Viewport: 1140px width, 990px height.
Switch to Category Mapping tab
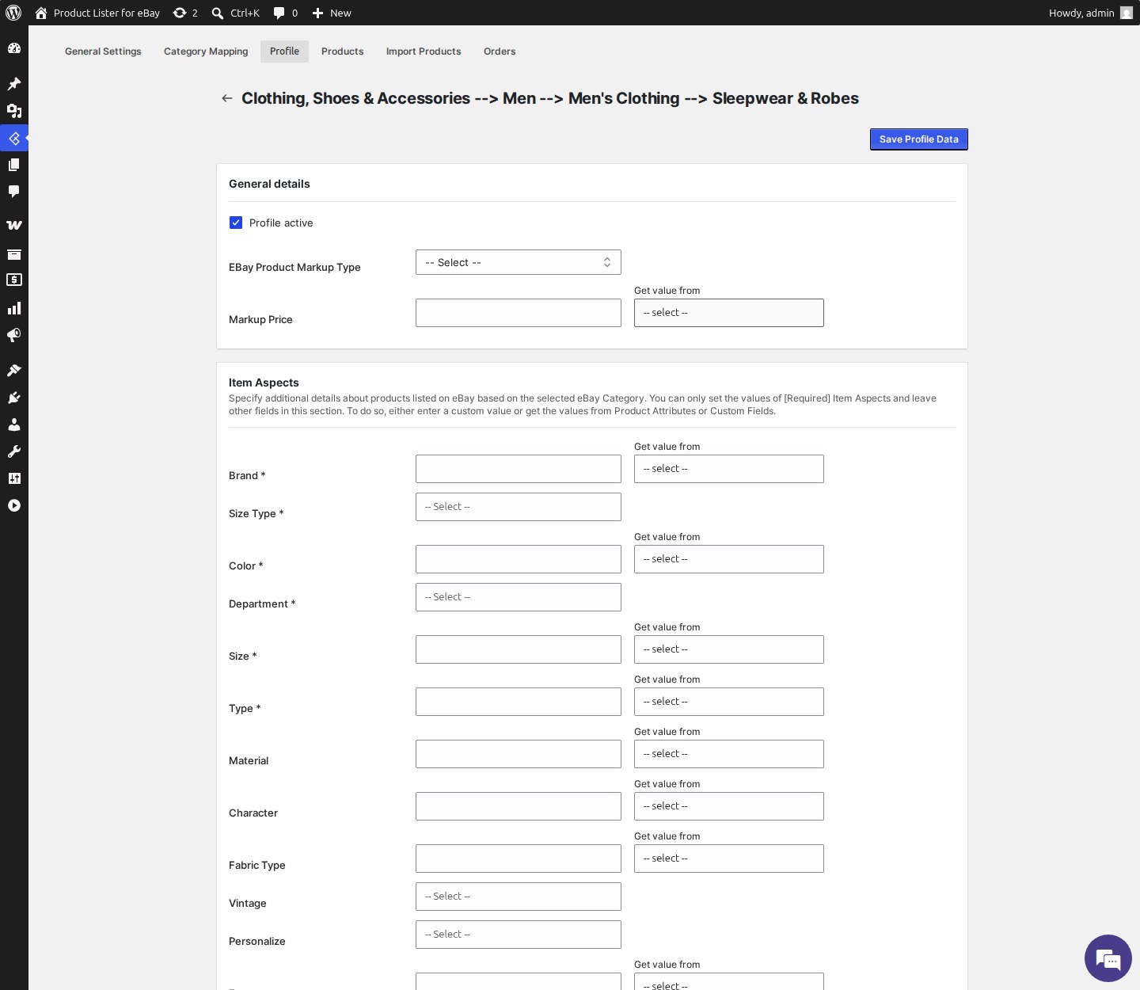click(206, 51)
